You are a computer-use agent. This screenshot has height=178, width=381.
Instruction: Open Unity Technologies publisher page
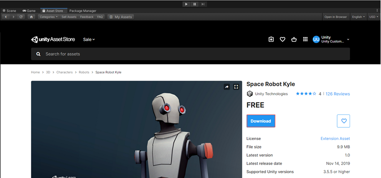pos(271,94)
